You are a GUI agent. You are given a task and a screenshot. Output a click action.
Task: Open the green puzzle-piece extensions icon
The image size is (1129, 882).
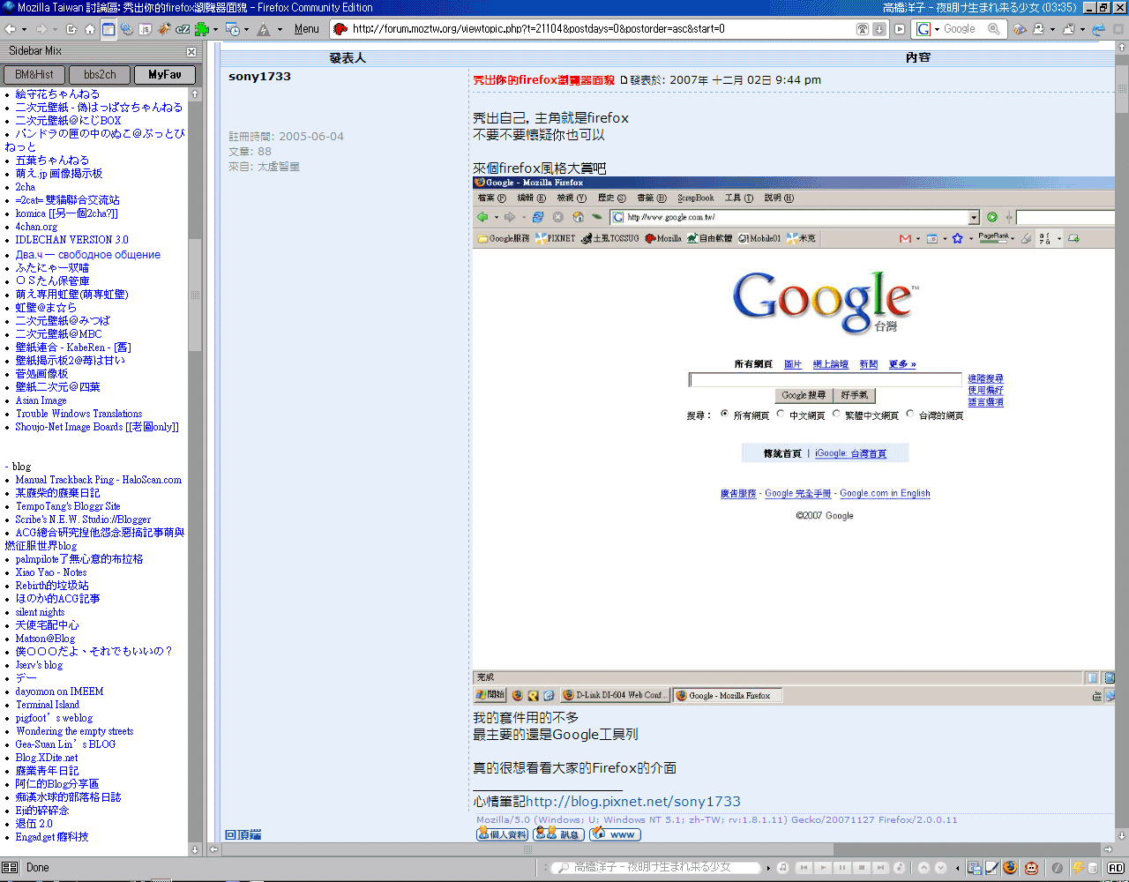202,29
